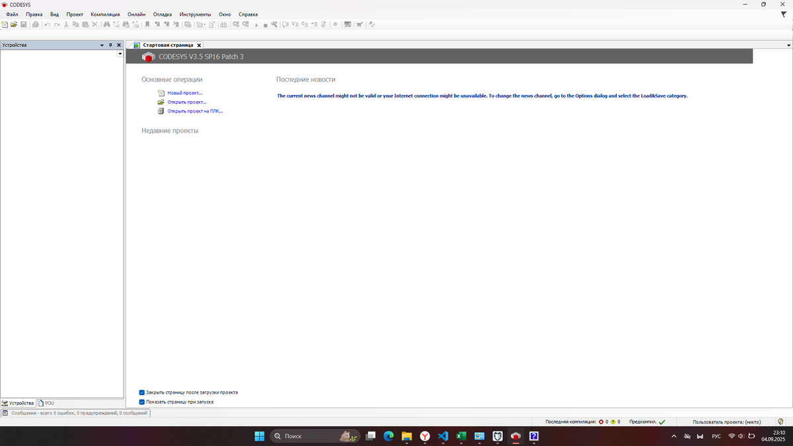Click the Delete X toolbar icon

[94, 24]
